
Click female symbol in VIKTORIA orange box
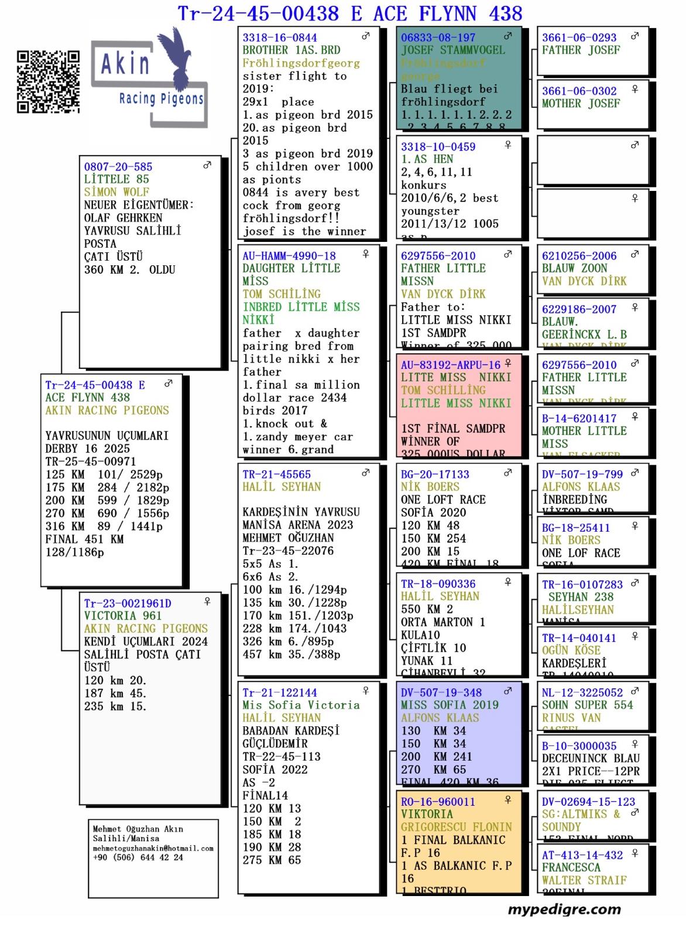pyautogui.click(x=507, y=800)
